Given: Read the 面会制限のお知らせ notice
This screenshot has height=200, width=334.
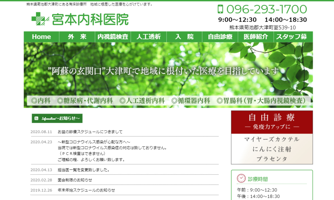Looking at the screenshot, I should click(x=75, y=180).
